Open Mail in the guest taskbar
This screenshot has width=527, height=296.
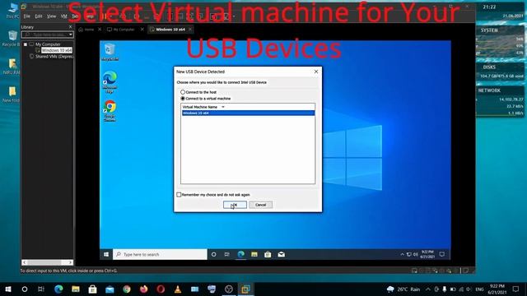[282, 254]
